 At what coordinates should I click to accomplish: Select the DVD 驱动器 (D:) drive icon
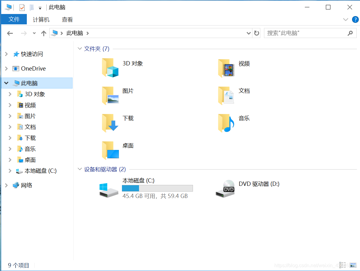(225, 189)
